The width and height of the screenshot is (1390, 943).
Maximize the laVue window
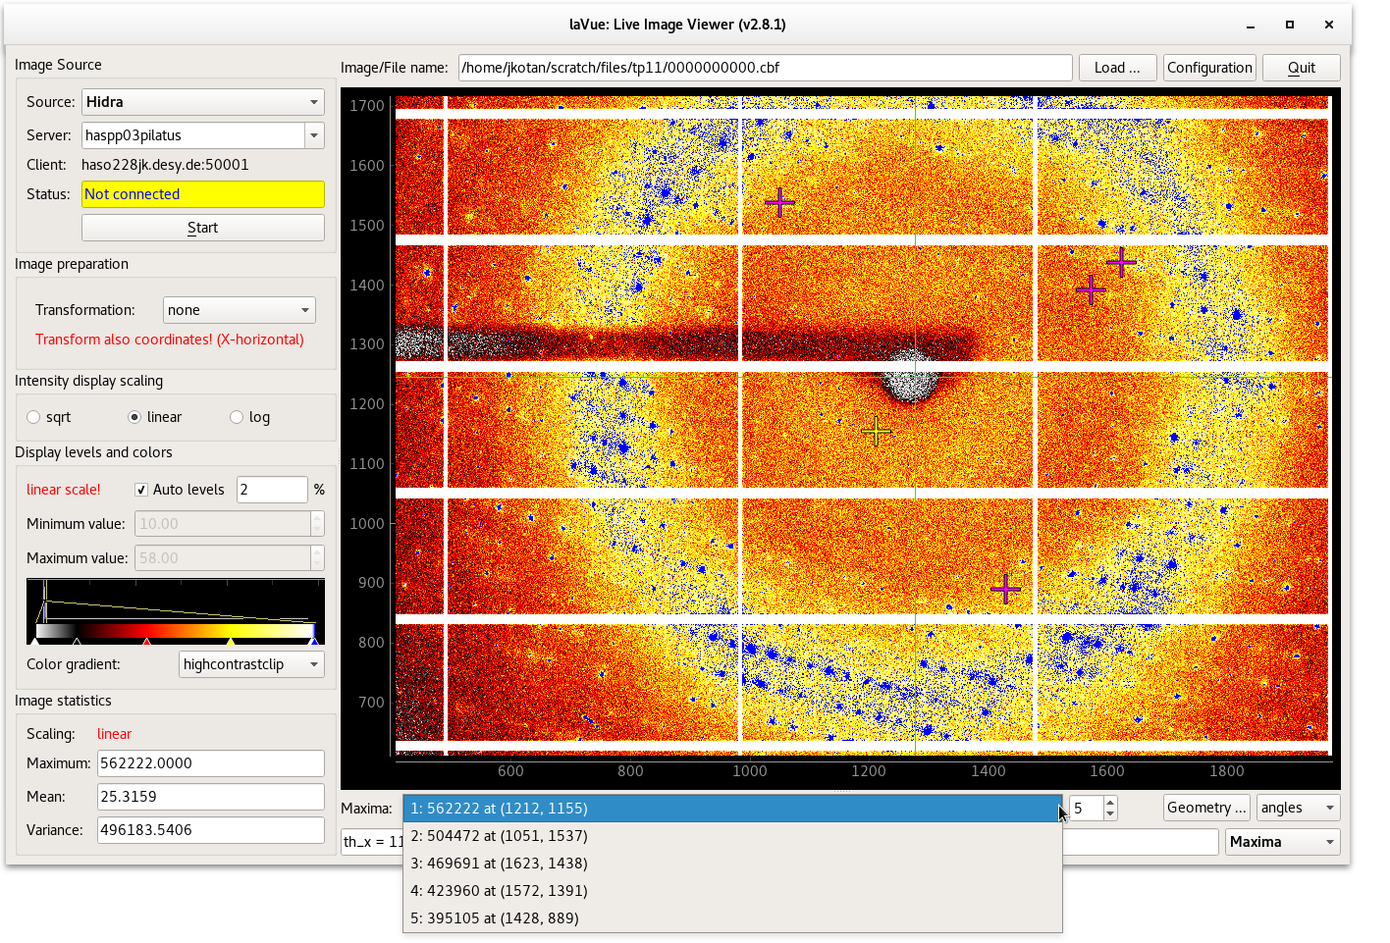(1290, 25)
